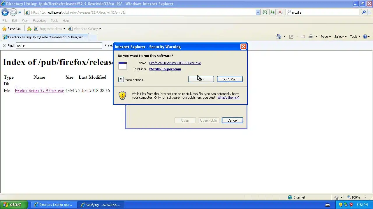Open the search provider dropdown arrow
The width and height of the screenshot is (373, 209).
[x=370, y=12]
